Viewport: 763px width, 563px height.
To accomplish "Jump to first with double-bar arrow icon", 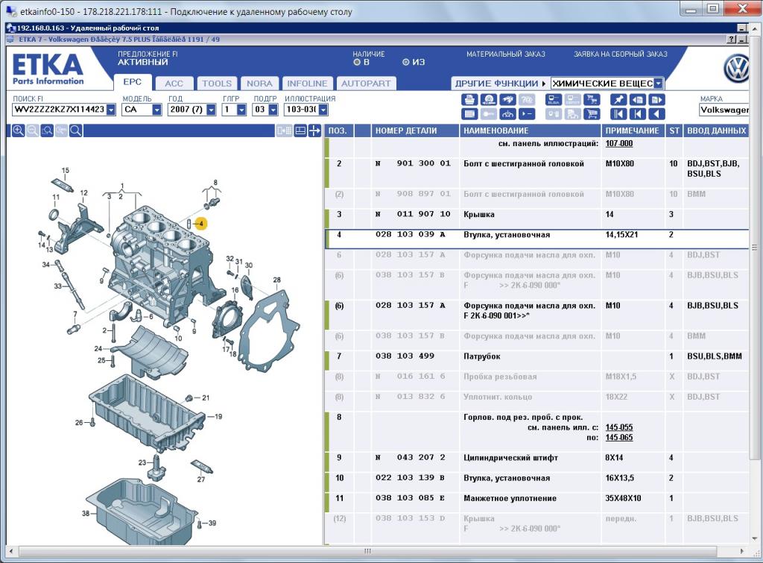I will click(618, 114).
